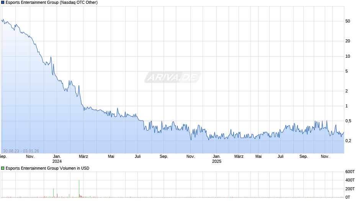This screenshot has width=360, height=201.
Task: Select the chart title 'Esports Entertainment Group (Nasdaq OTC Other)'
Action: click(x=52, y=3)
